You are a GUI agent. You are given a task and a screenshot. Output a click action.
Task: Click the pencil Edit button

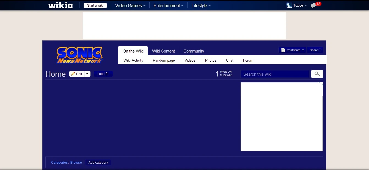[77, 74]
